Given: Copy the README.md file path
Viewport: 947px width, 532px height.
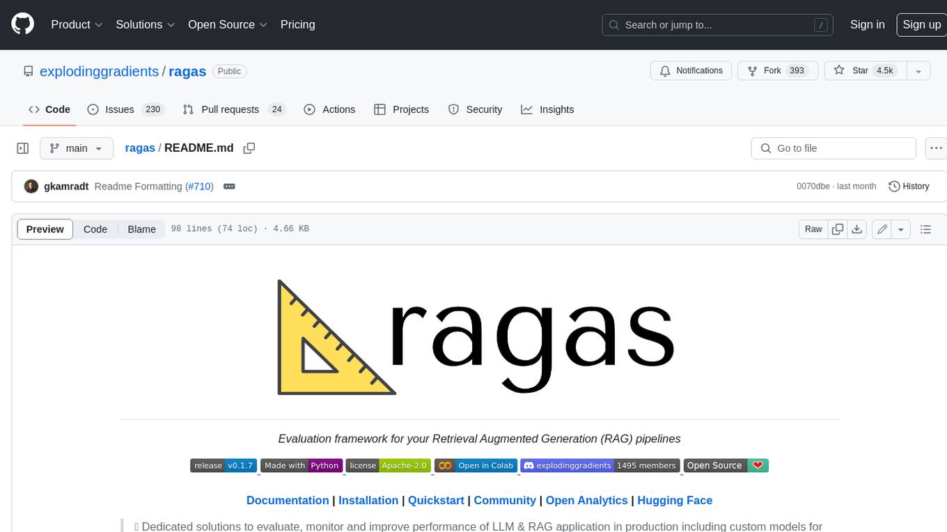Looking at the screenshot, I should click(249, 148).
